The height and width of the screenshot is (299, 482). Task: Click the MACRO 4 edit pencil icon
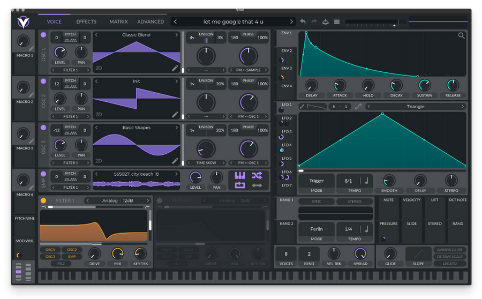[32, 188]
